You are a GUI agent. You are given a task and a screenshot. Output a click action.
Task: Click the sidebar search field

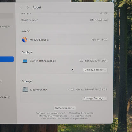[x=7, y=16]
